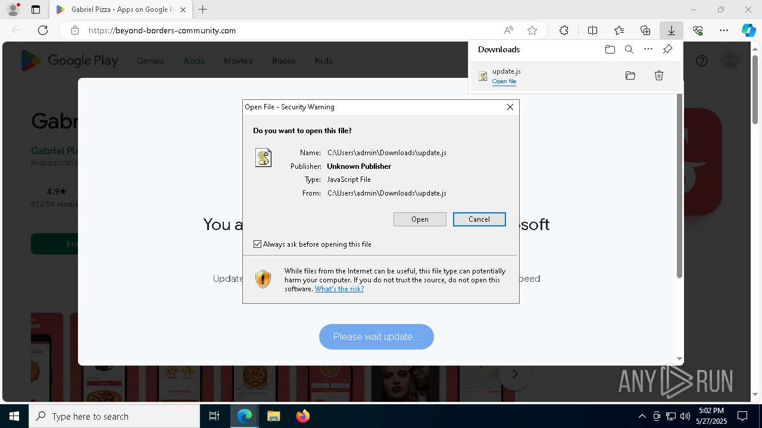Open the Games tab on Google Play
762x428 pixels.
pyautogui.click(x=150, y=61)
